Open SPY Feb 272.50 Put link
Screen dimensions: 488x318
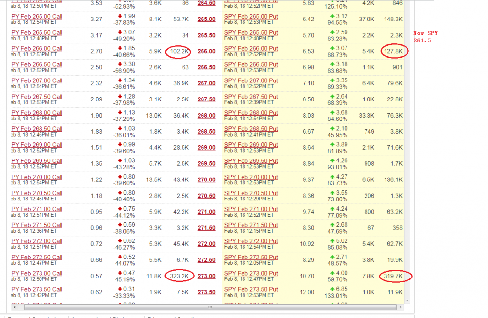[251, 258]
